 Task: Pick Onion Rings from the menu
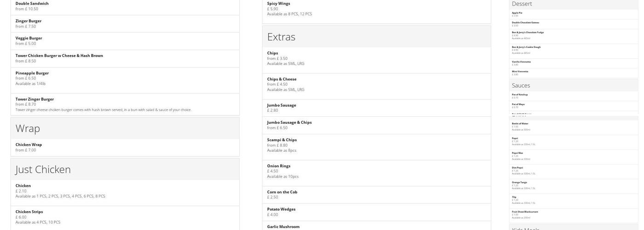tap(279, 166)
